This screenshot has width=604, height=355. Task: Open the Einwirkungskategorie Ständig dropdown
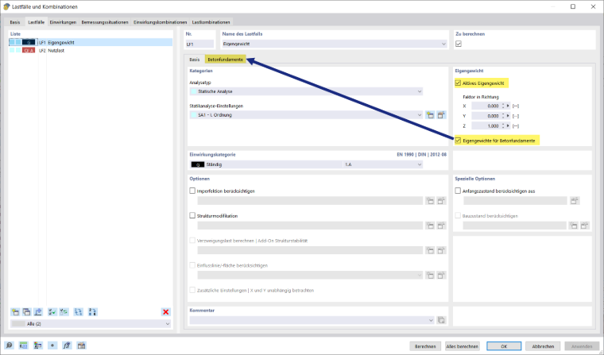click(420, 164)
